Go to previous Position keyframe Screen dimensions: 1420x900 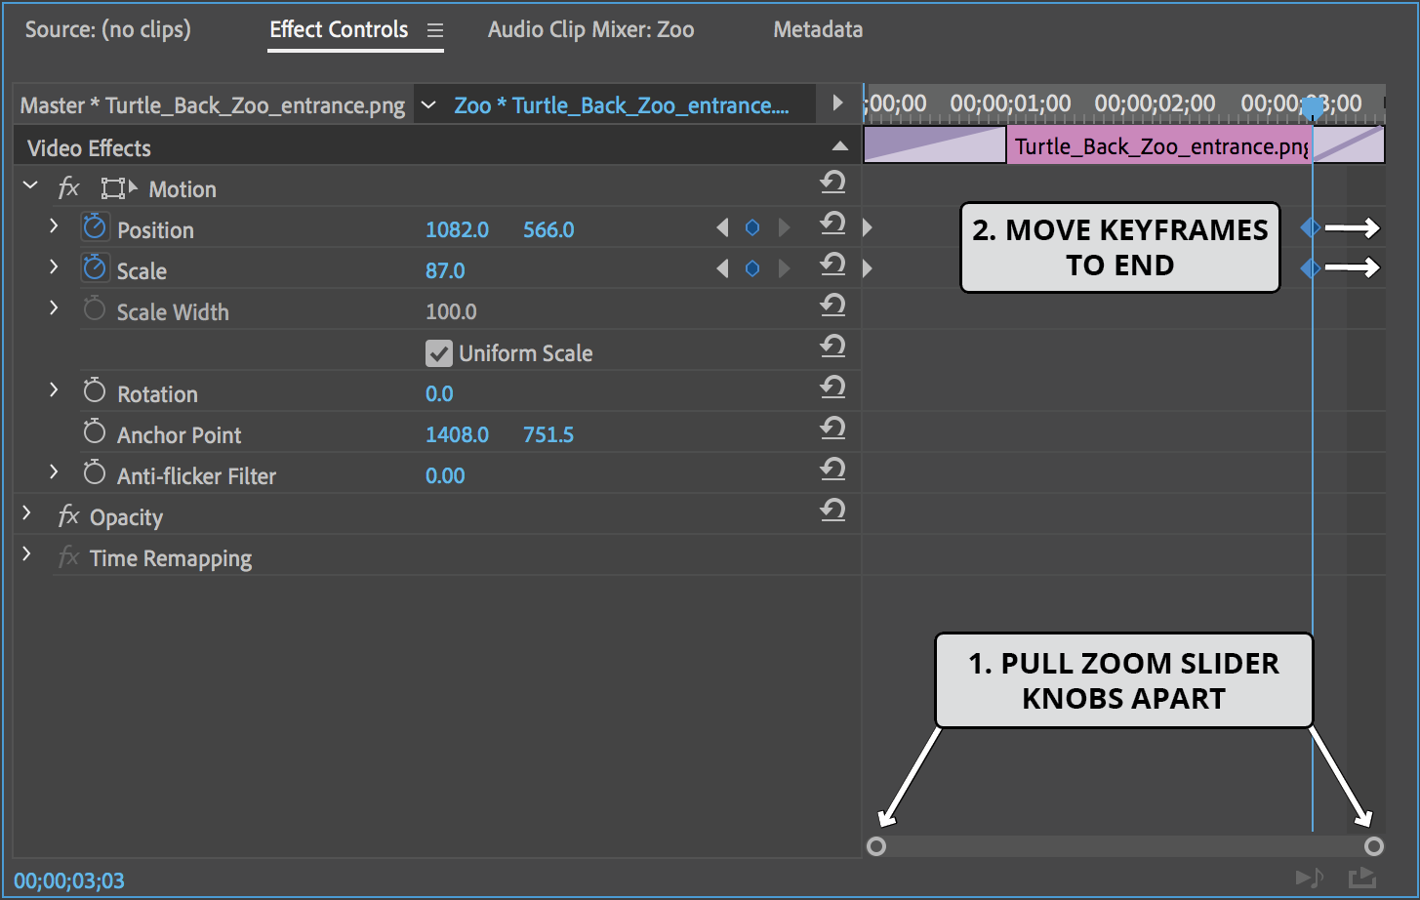tap(722, 228)
